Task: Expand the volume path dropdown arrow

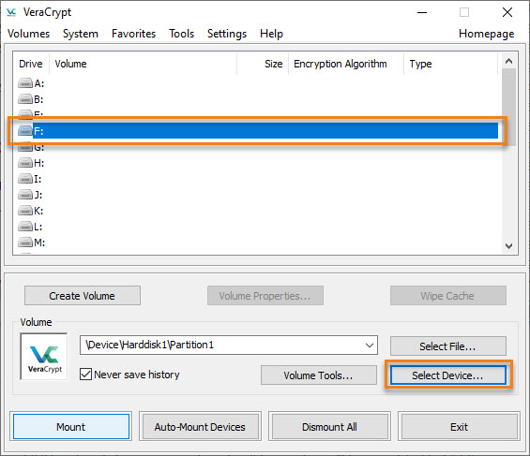Action: pyautogui.click(x=370, y=345)
